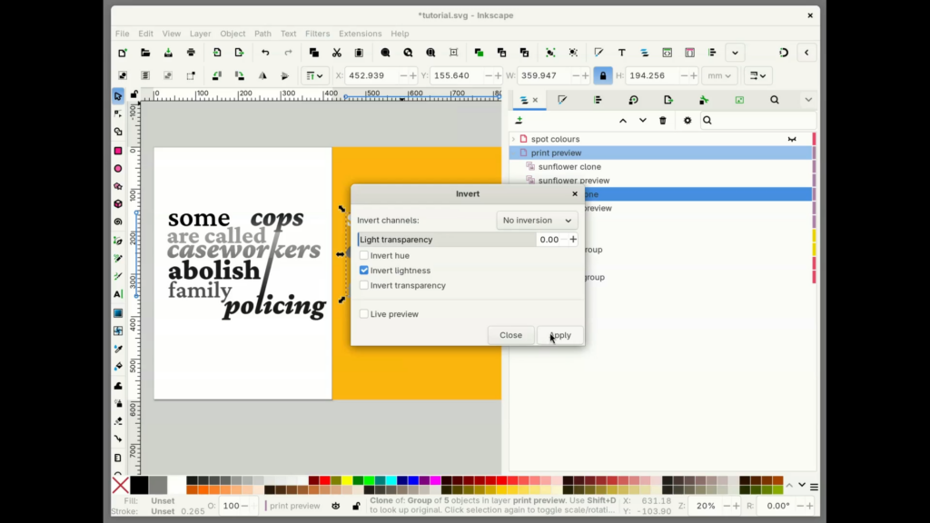This screenshot has height=523, width=930.
Task: Enable the Invert hue checkbox
Action: [x=364, y=255]
